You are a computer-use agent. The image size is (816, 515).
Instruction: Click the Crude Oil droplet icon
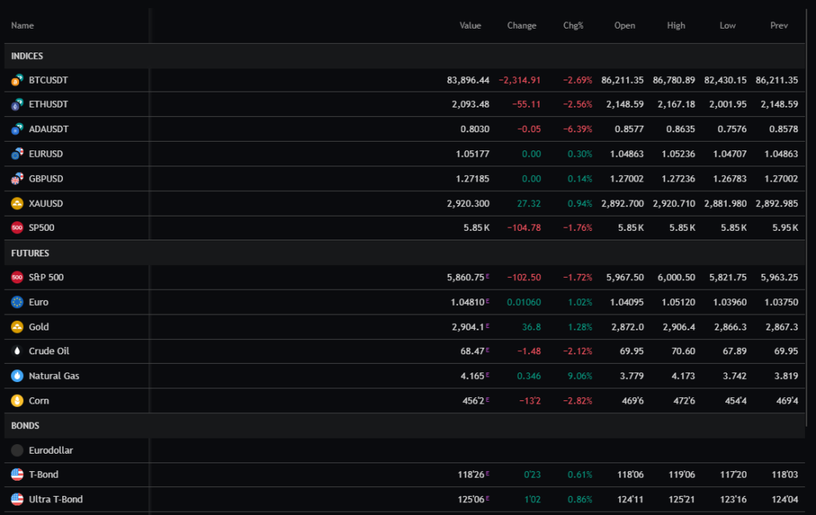pos(16,350)
